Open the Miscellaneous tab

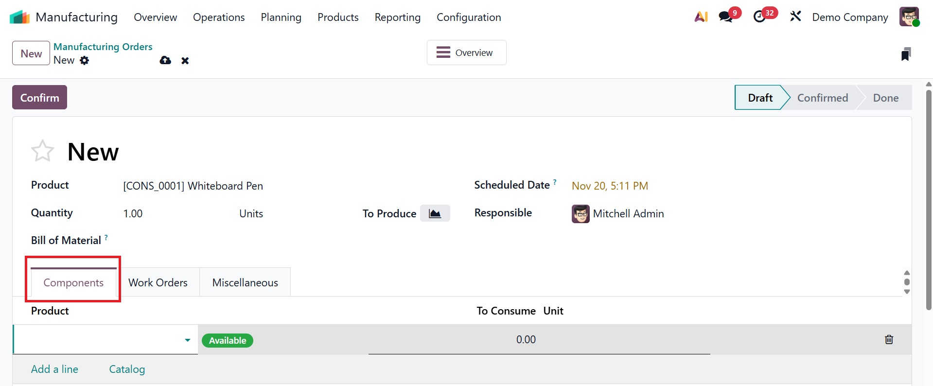pos(245,282)
